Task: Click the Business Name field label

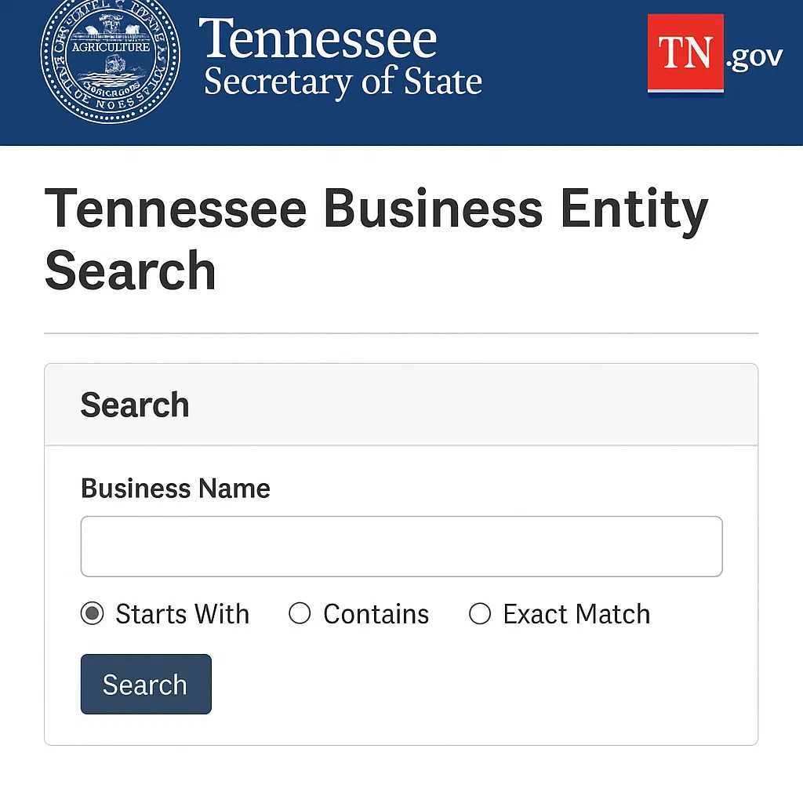Action: 176,489
